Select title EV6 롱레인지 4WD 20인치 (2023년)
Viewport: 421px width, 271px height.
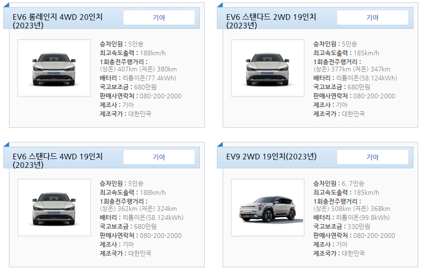click(x=57, y=21)
